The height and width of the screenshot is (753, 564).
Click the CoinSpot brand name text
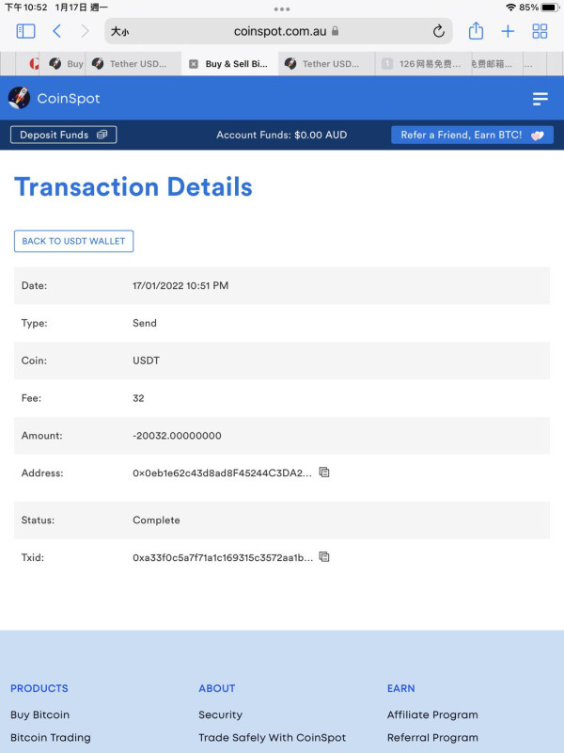coord(69,99)
